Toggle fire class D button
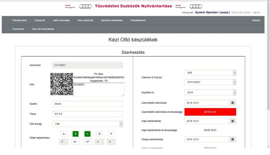Viewport: 270px width, 155px height. point(99,134)
